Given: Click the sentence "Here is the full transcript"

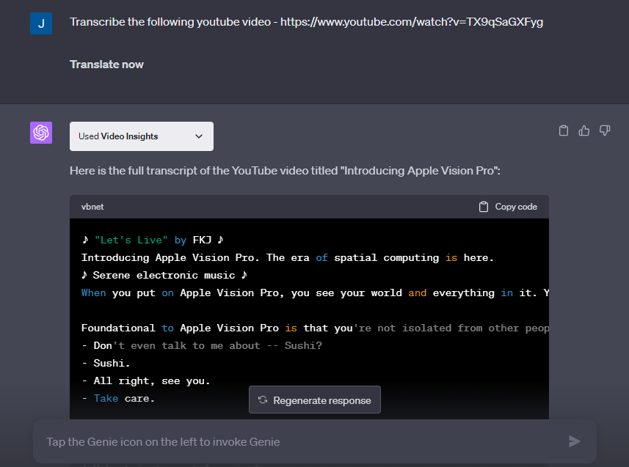Looking at the screenshot, I should point(285,171).
